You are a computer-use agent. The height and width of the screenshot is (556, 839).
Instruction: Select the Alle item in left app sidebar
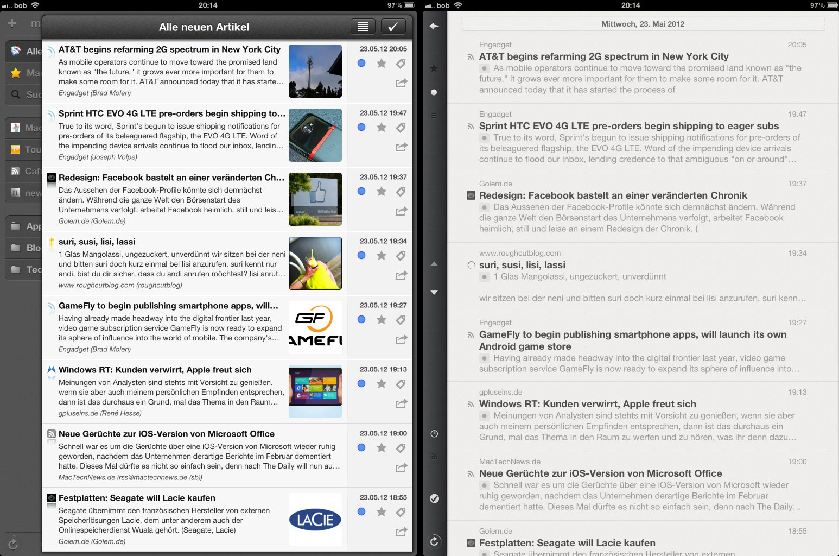24,51
